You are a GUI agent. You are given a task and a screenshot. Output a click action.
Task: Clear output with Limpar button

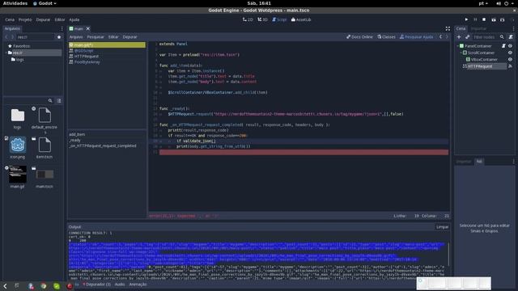point(442,227)
